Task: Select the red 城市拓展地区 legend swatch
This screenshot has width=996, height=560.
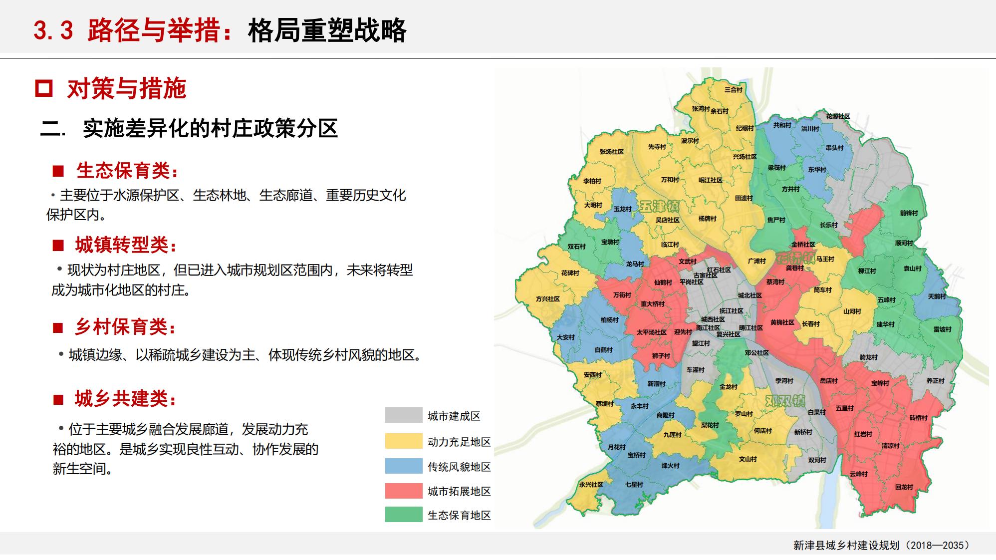Action: pyautogui.click(x=404, y=491)
